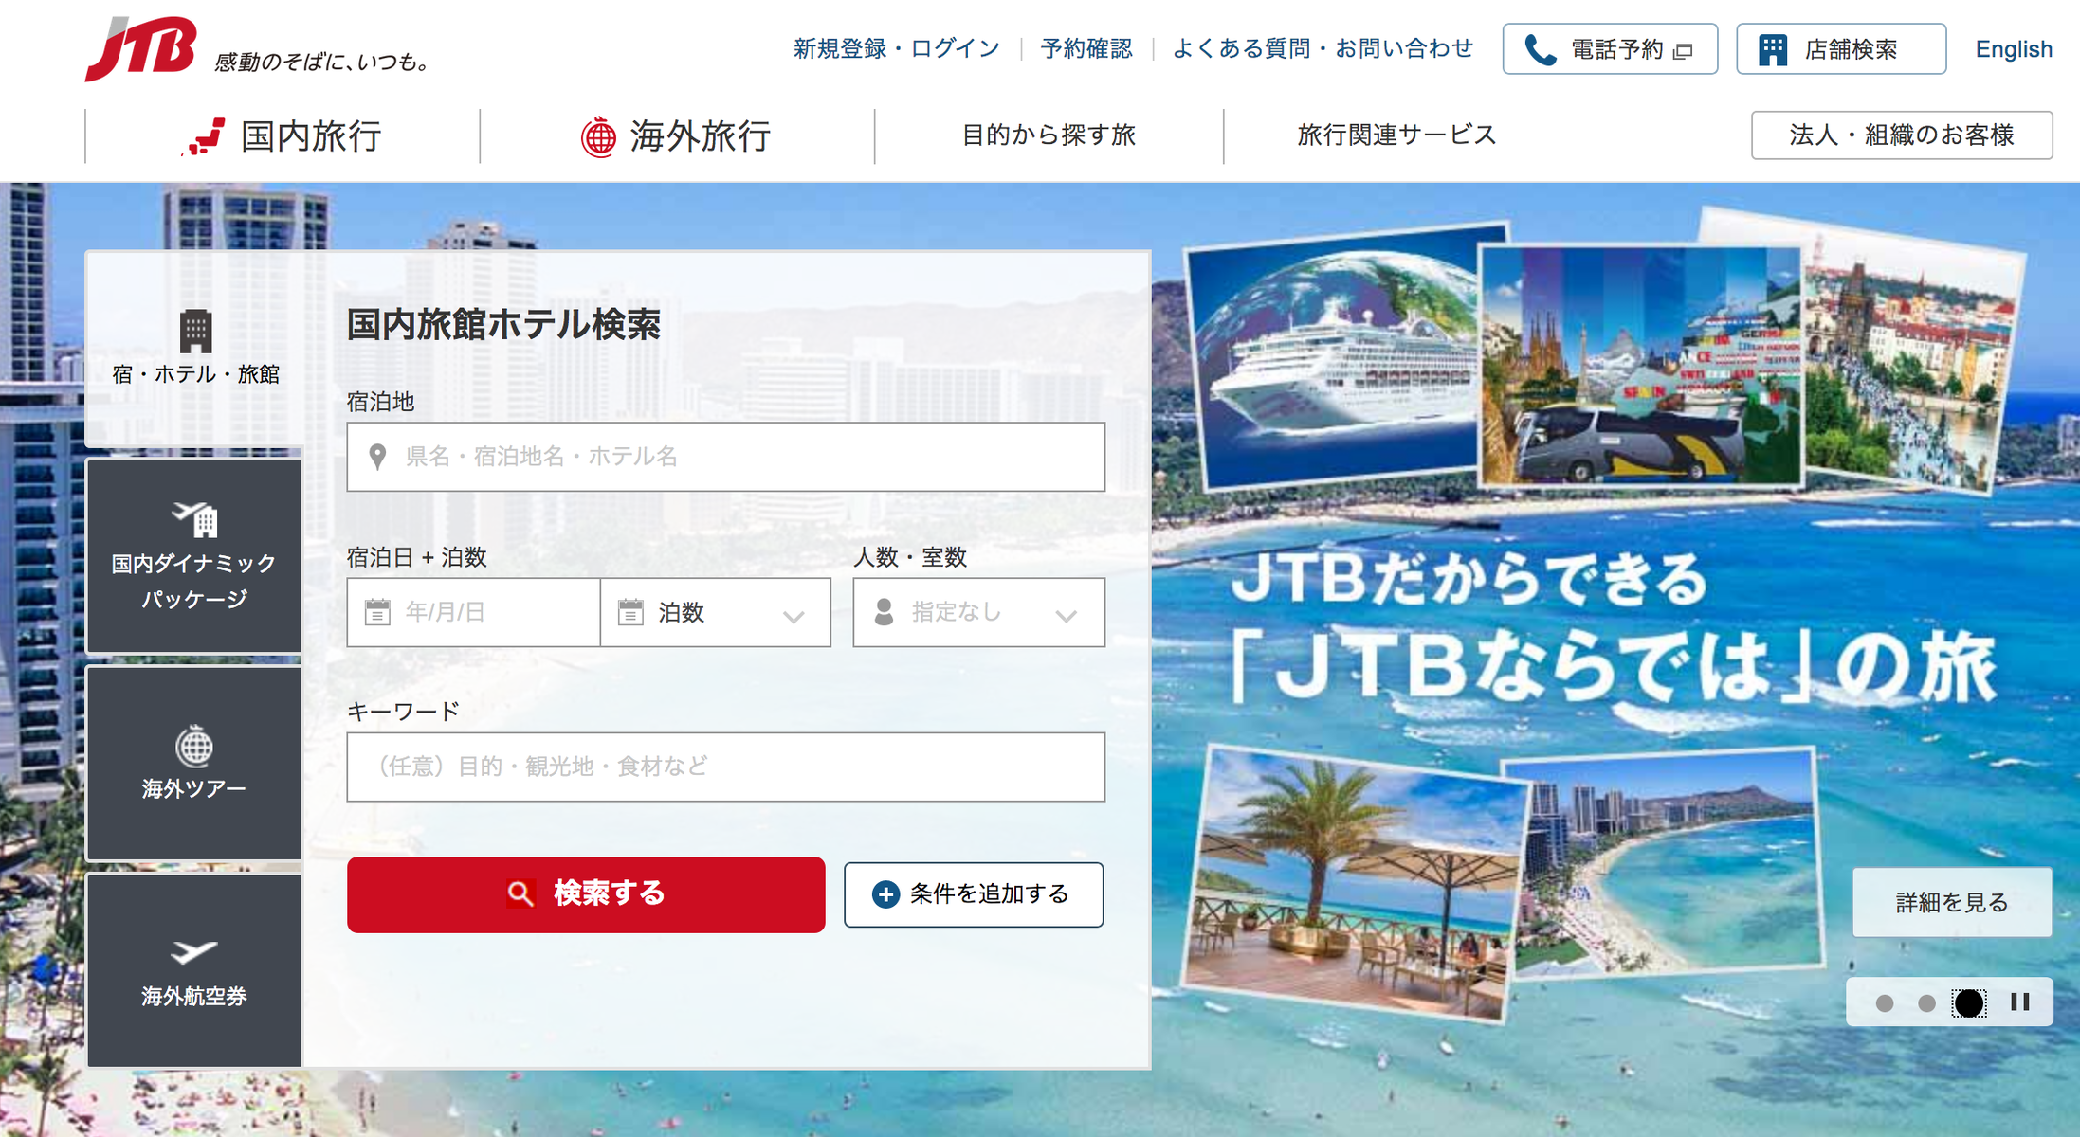Open the 目的から探す旅 menu
Image resolution: width=2080 pixels, height=1137 pixels.
click(x=1049, y=136)
